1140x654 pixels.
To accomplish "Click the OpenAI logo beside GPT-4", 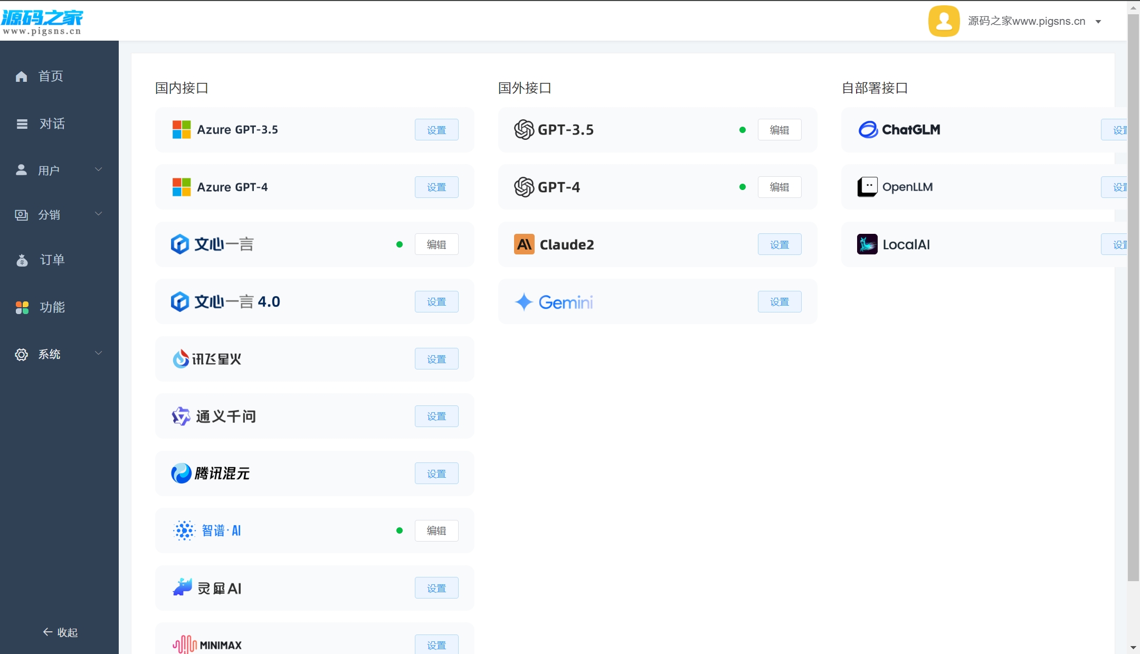I will point(524,187).
